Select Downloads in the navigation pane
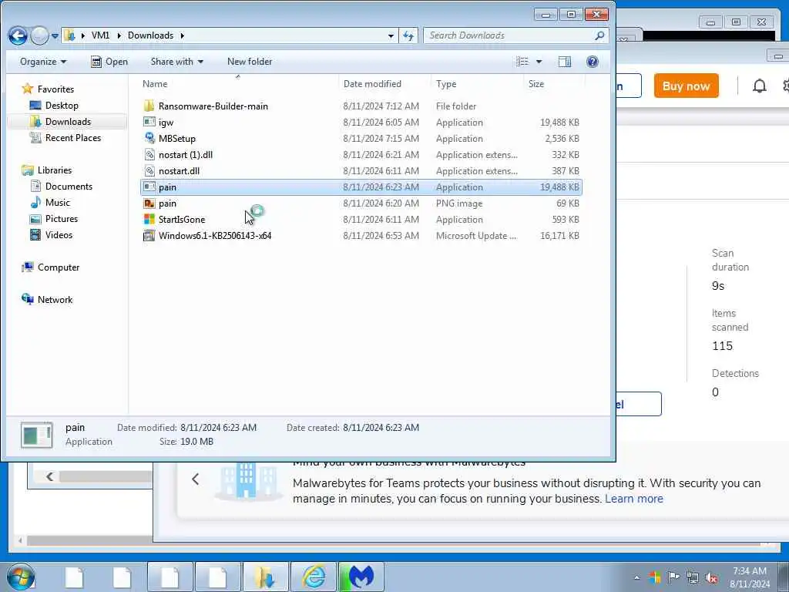The height and width of the screenshot is (592, 789). click(x=68, y=121)
